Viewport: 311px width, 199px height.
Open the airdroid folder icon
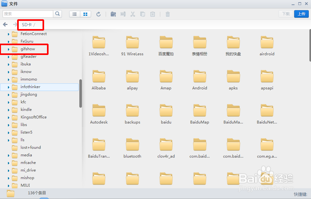(x=267, y=42)
